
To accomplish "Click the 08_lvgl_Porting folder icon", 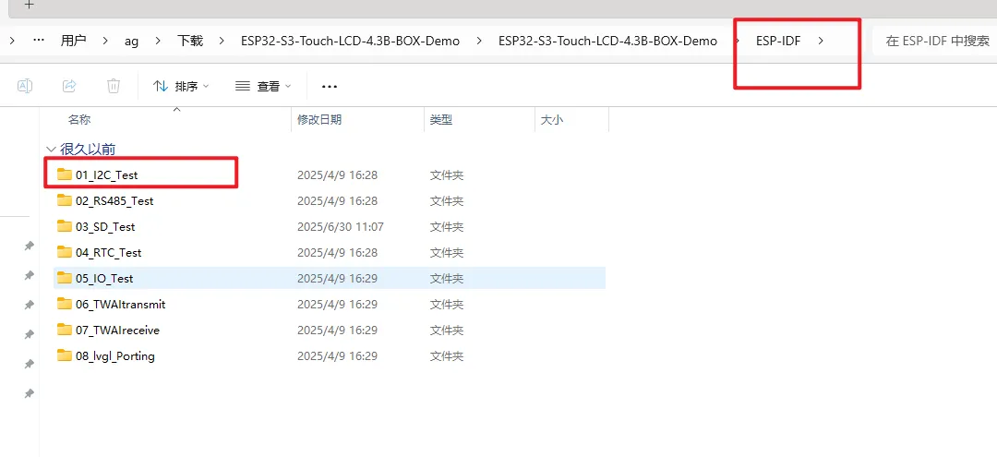I will (64, 355).
